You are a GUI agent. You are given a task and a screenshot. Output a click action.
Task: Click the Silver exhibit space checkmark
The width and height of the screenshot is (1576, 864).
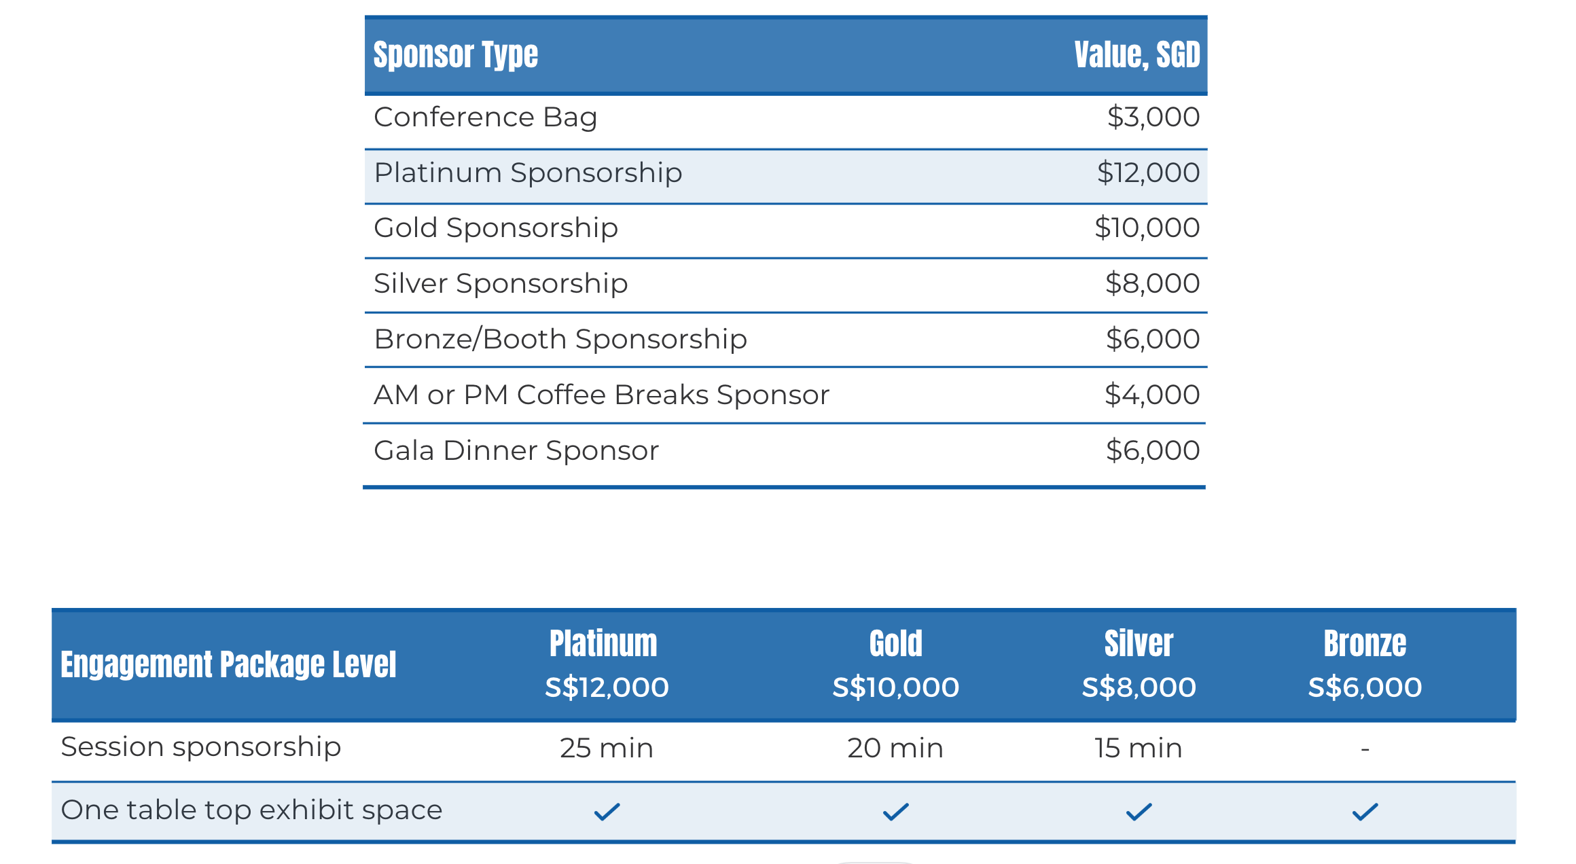coord(1139,811)
